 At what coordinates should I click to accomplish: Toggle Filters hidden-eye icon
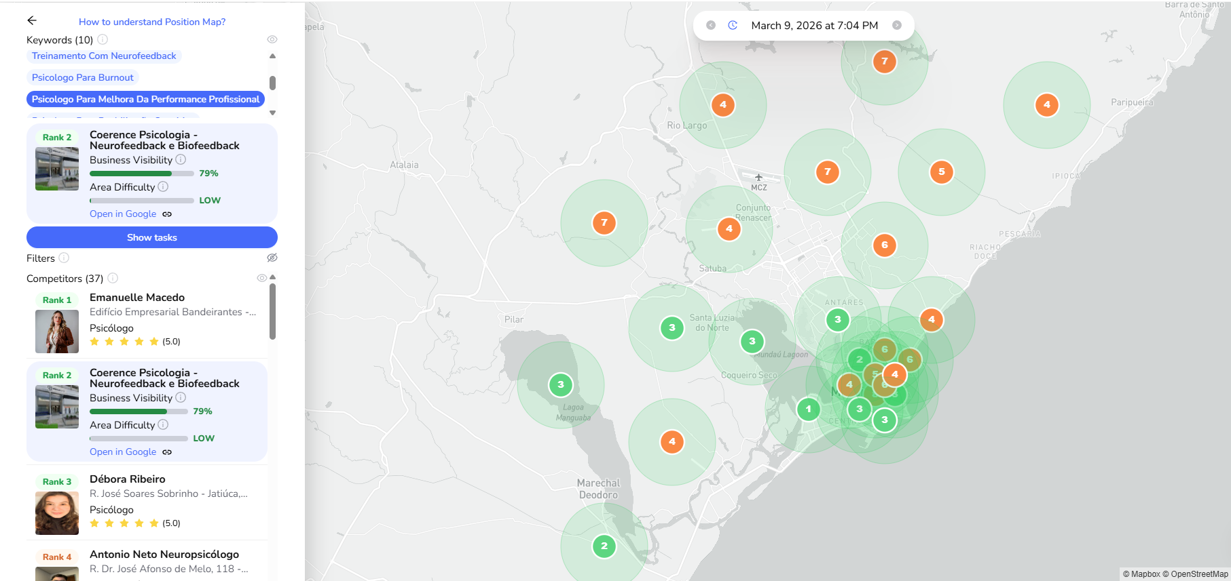pos(272,258)
